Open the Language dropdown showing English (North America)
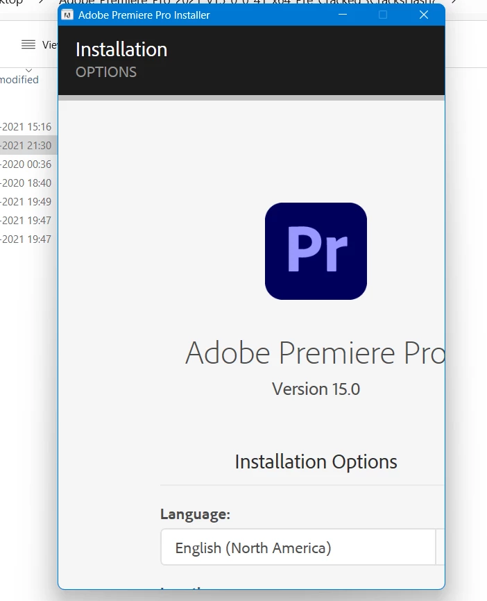Viewport: 487px width, 601px height. (x=302, y=547)
